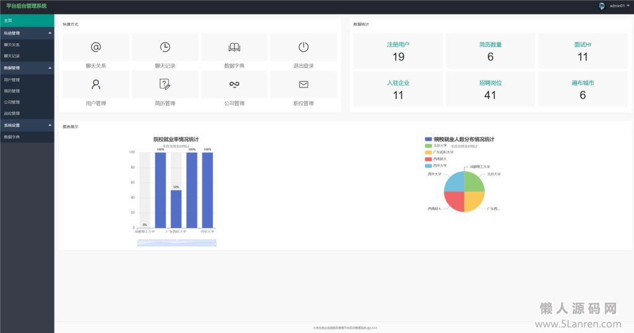Click the 退出登录 power icon

pos(303,47)
